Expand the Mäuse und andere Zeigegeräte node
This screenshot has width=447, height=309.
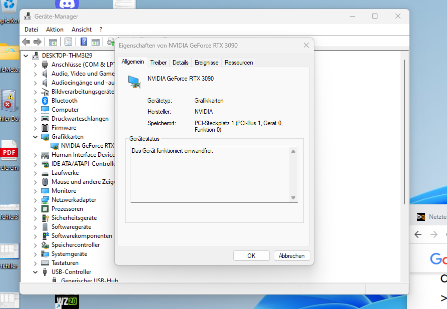click(x=35, y=182)
